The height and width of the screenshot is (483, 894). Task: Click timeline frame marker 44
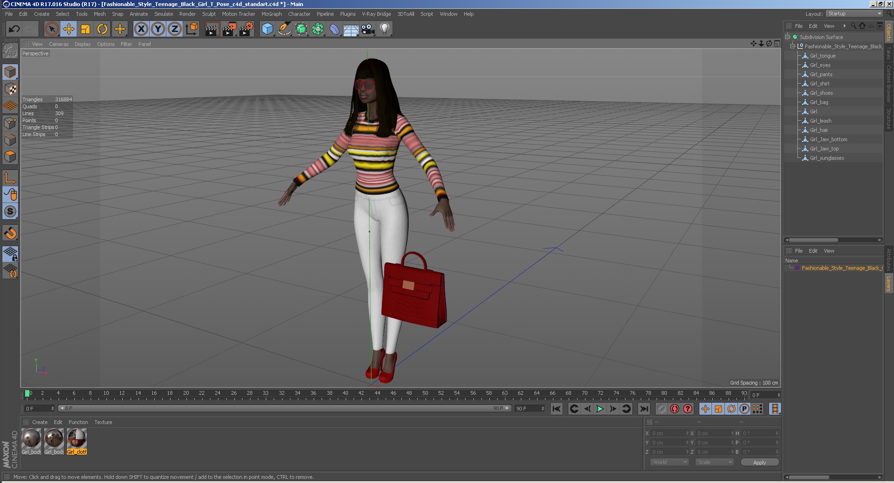377,393
